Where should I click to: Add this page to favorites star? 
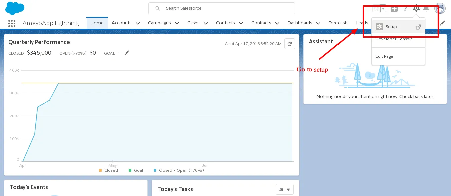point(376,9)
